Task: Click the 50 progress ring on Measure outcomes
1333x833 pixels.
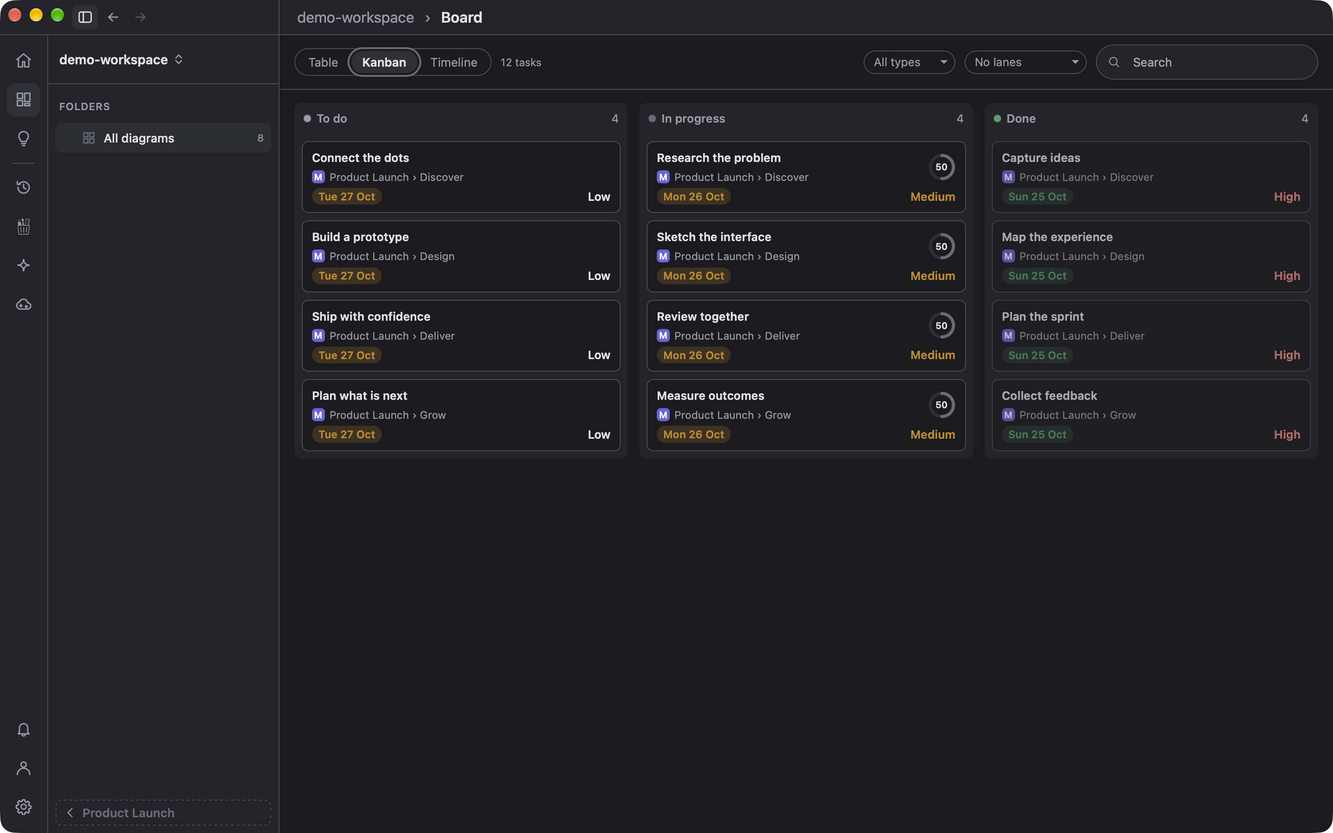Action: 941,405
